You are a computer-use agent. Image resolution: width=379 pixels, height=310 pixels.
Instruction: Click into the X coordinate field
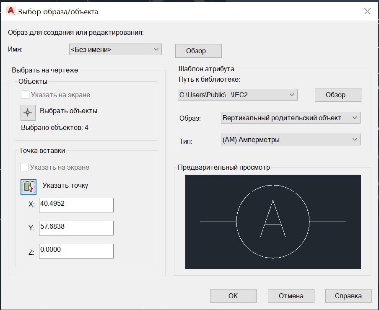point(76,205)
